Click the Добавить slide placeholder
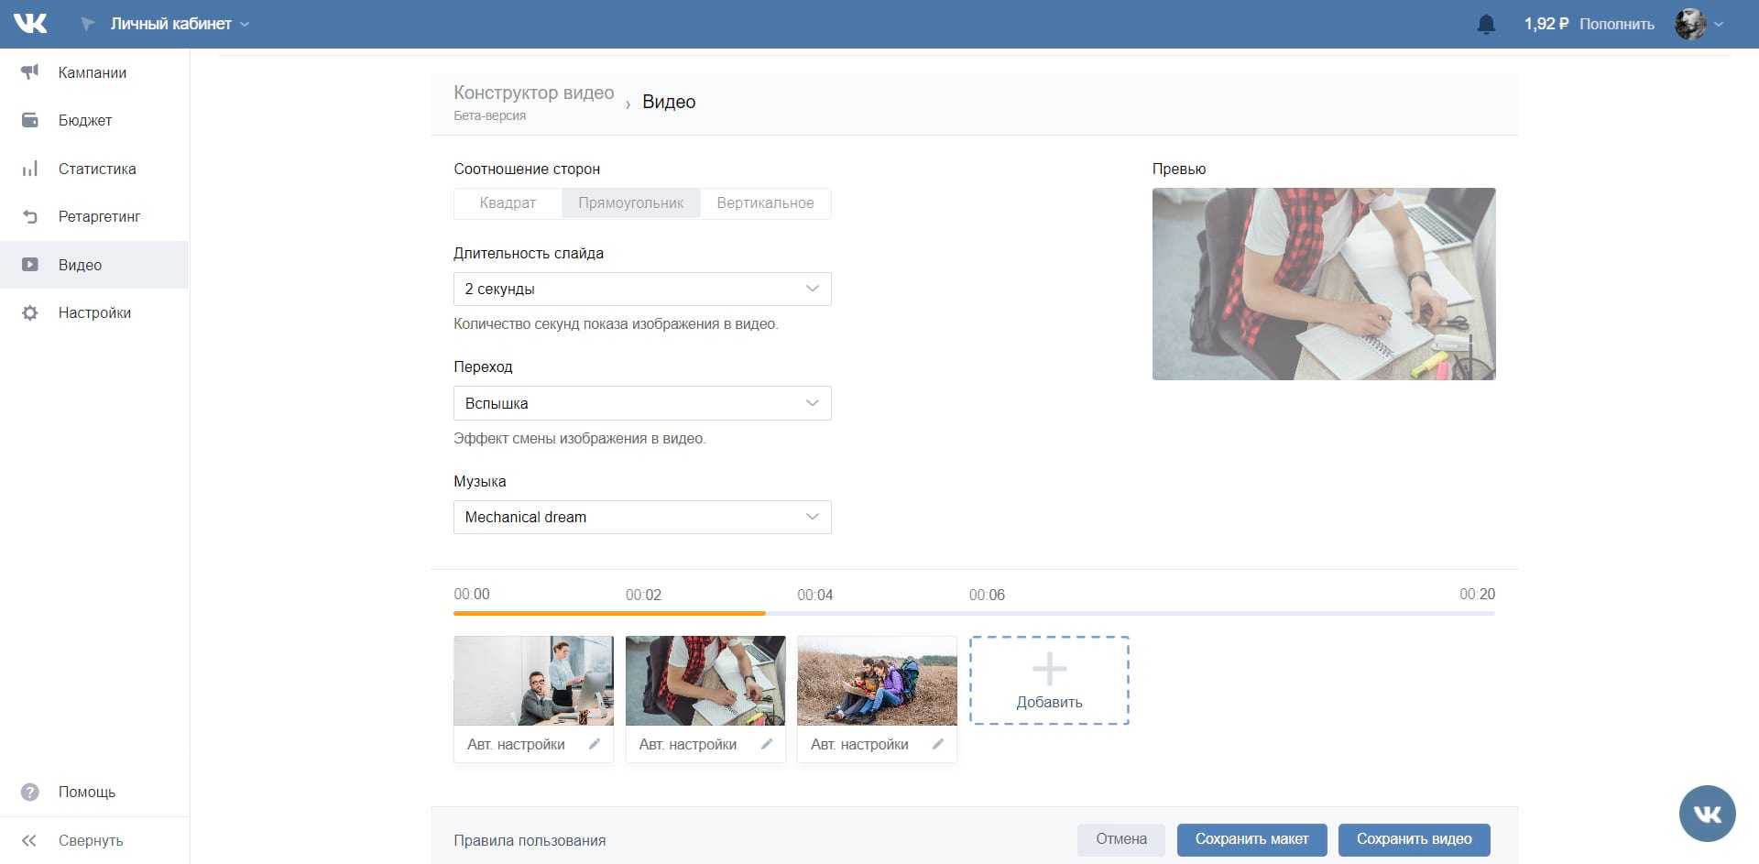Viewport: 1759px width, 864px height. click(1049, 681)
